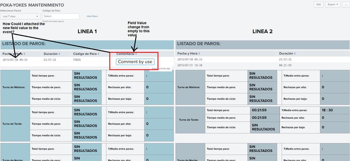Sort Linea 1 table by Fecha y Hora

click(x=14, y=54)
